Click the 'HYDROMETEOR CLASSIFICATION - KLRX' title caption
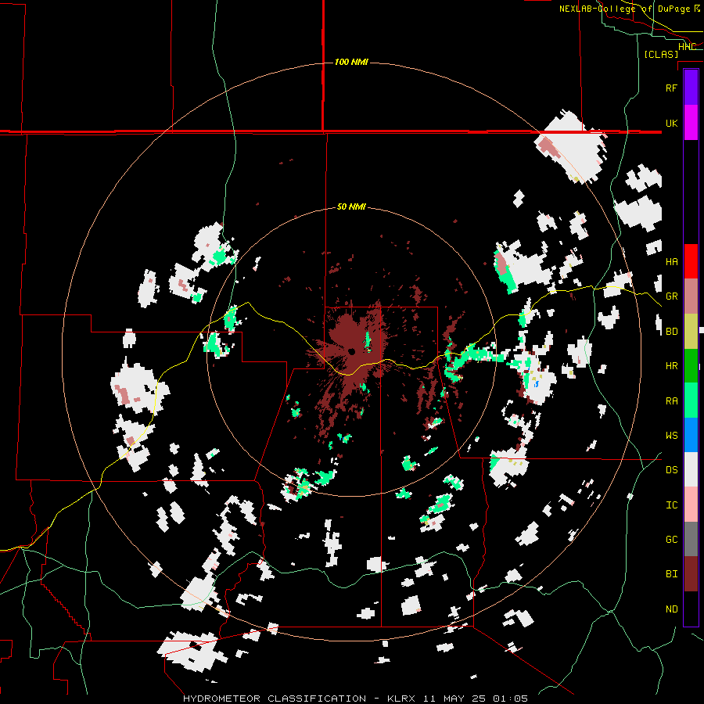 300,699
